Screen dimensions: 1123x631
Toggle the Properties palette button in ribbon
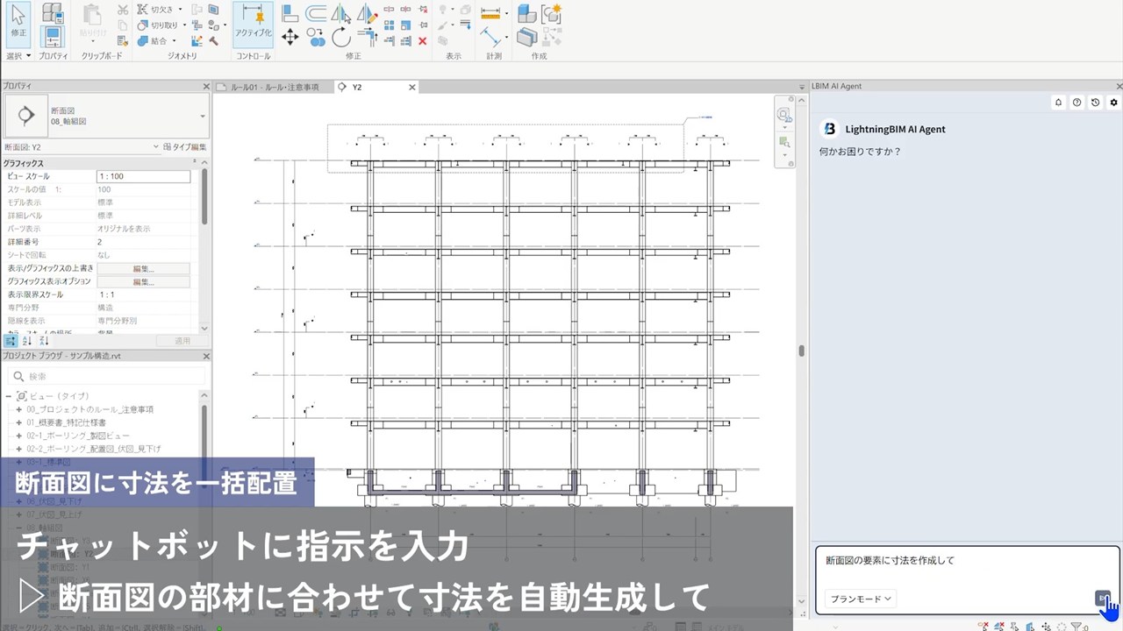[x=53, y=37]
